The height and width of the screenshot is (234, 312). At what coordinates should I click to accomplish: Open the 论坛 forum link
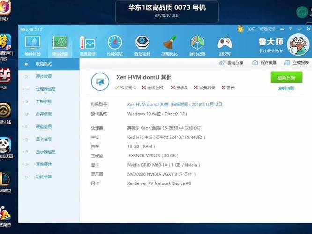252,29
